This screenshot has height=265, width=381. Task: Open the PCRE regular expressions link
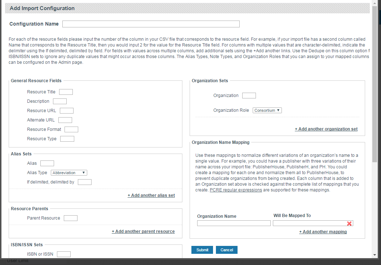coord(236,190)
